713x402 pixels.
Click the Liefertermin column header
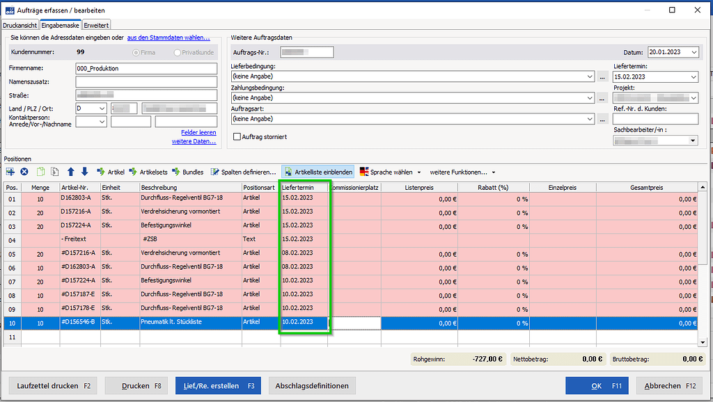pos(304,187)
